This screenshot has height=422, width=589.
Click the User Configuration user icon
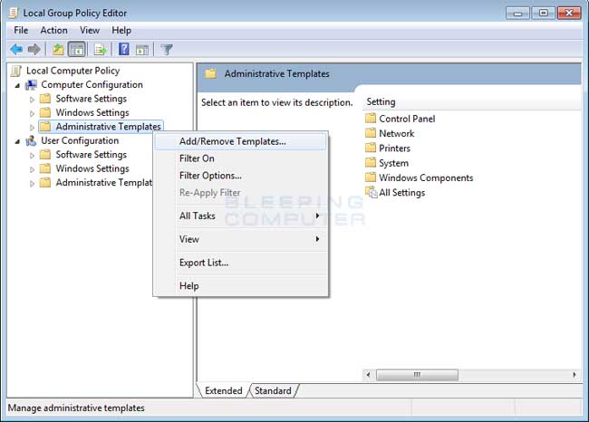coord(31,140)
